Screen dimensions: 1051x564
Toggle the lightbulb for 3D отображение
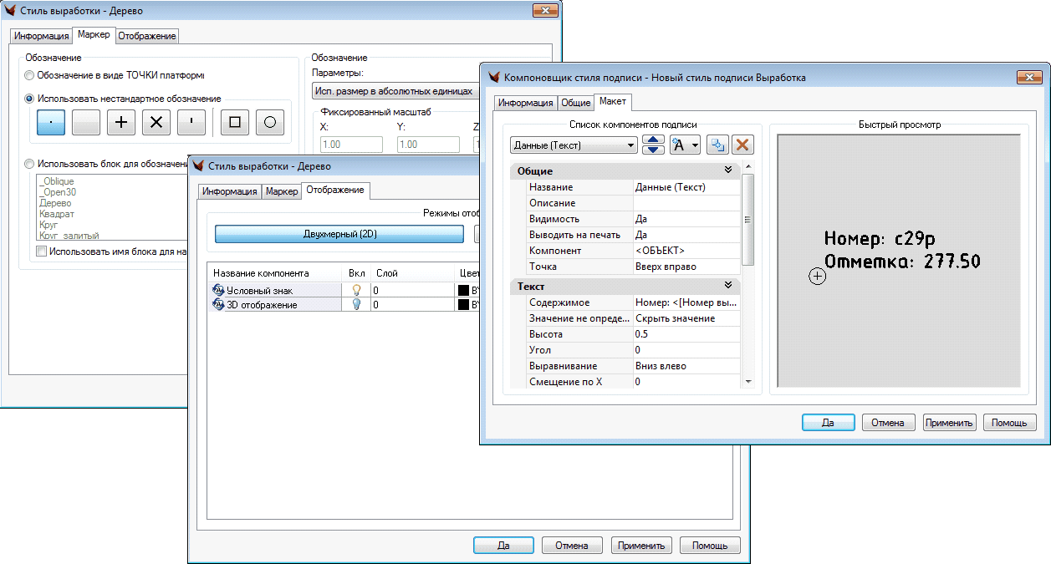pos(356,305)
